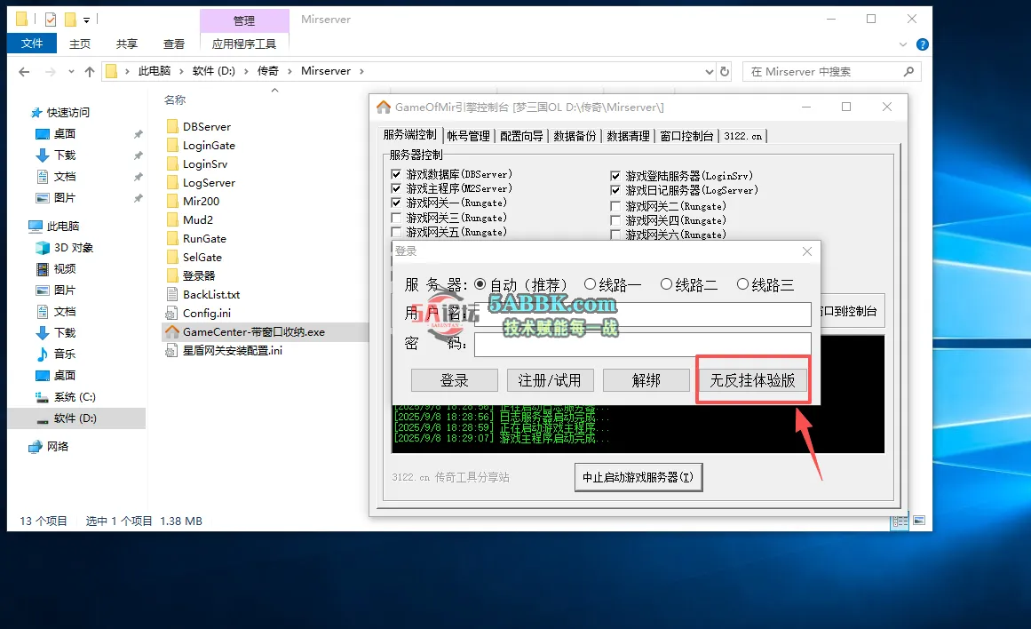The width and height of the screenshot is (1031, 629).
Task: Select the 登录器 folder icon
Action: click(x=172, y=275)
